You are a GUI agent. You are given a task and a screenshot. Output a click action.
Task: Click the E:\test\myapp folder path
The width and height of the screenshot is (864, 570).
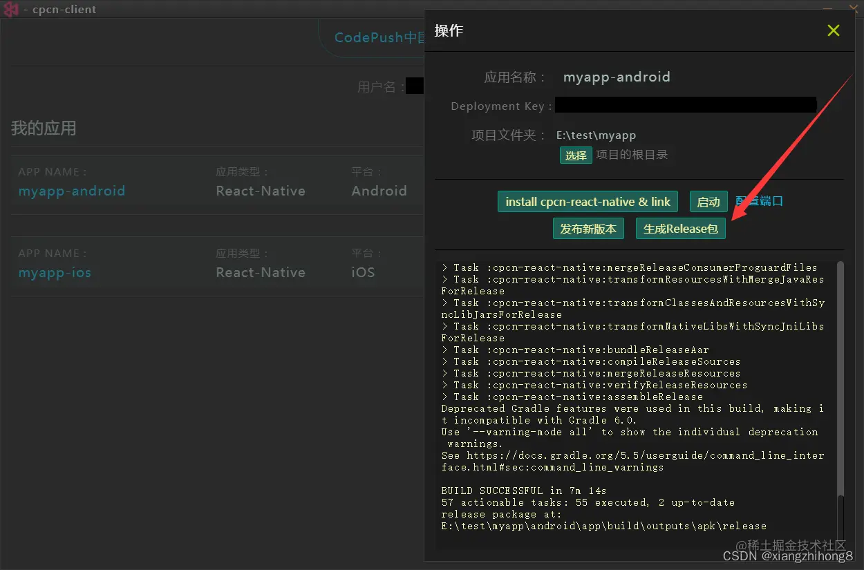tap(596, 135)
